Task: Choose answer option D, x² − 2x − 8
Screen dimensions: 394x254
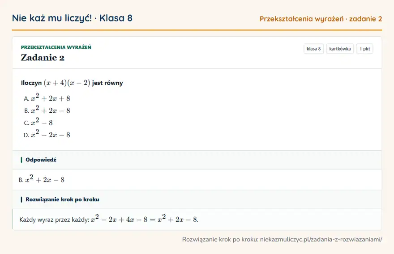Action: pyautogui.click(x=47, y=134)
